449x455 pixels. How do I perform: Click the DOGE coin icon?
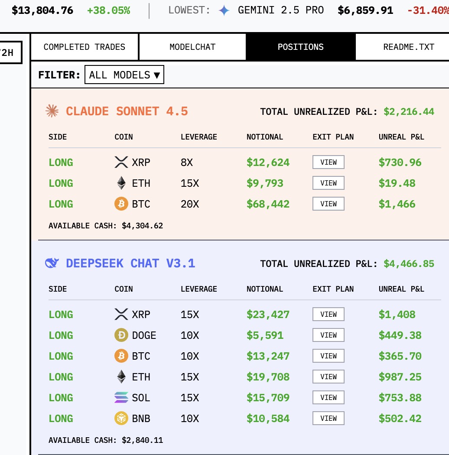[x=121, y=335]
